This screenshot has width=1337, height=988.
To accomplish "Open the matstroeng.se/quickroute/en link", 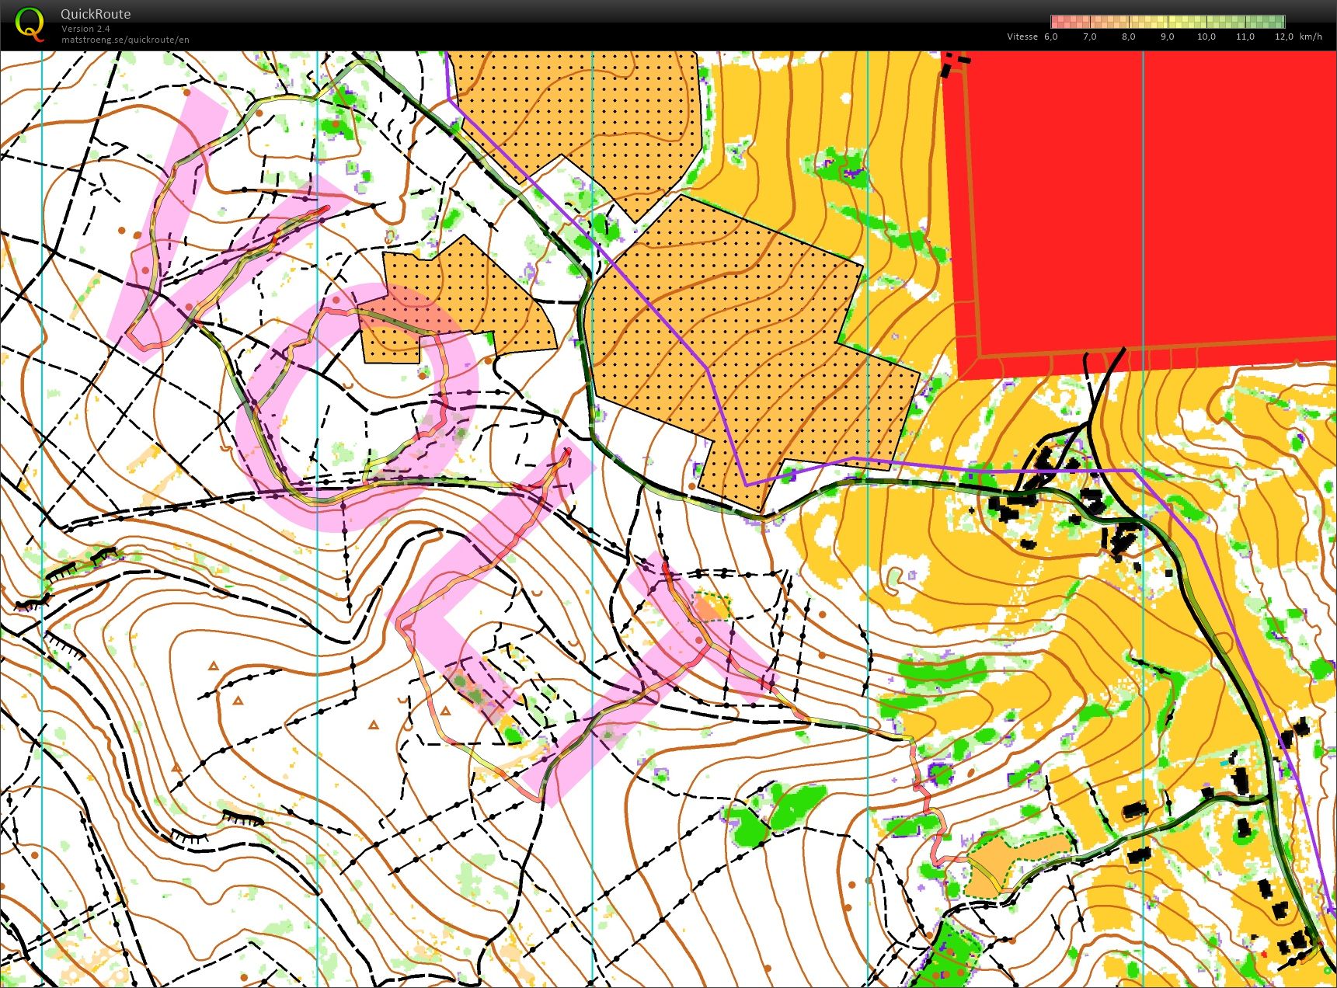I will coord(124,39).
